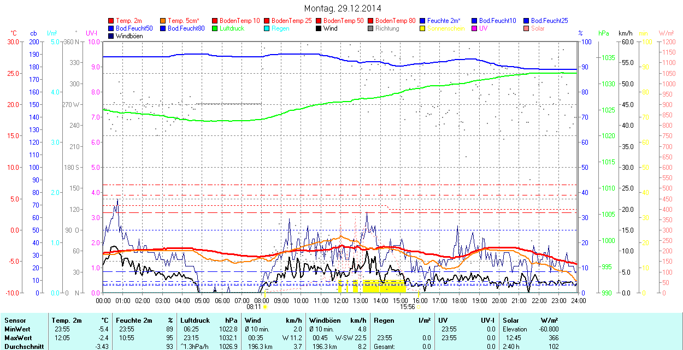
Task: Click the orange Temp. 5cm legend square
Action: [x=163, y=21]
